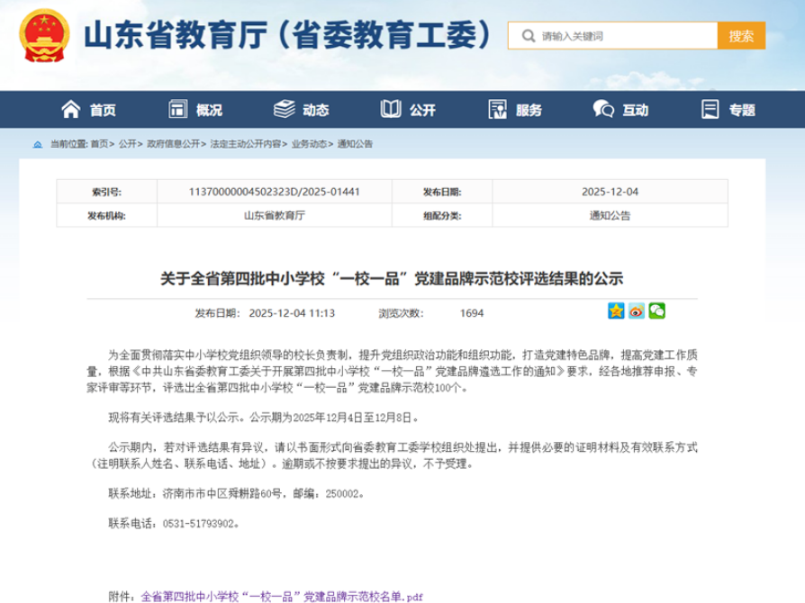Open the 动态 stacked layers icon
The height and width of the screenshot is (603, 805).
click(284, 110)
